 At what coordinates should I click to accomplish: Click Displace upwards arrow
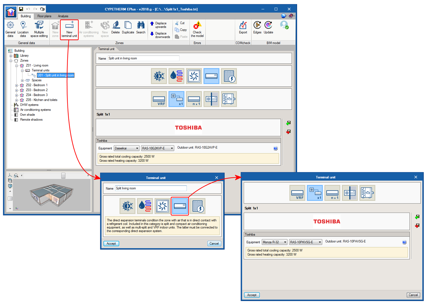pyautogui.click(x=160, y=25)
